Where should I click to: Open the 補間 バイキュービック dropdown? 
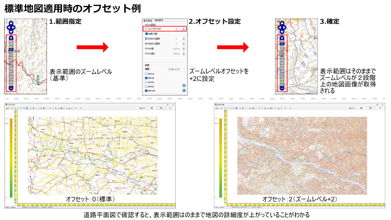[x=176, y=69]
